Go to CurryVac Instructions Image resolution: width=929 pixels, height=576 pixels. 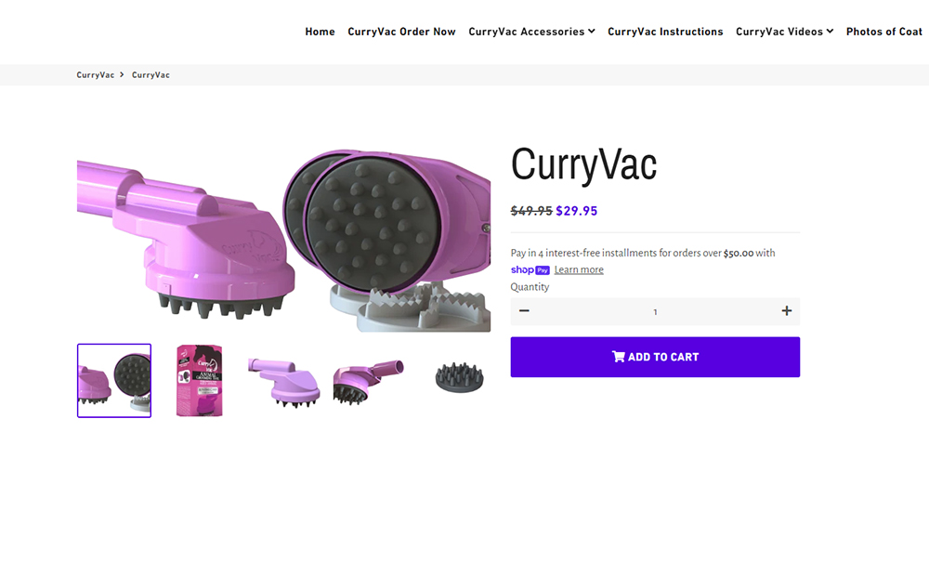665,32
